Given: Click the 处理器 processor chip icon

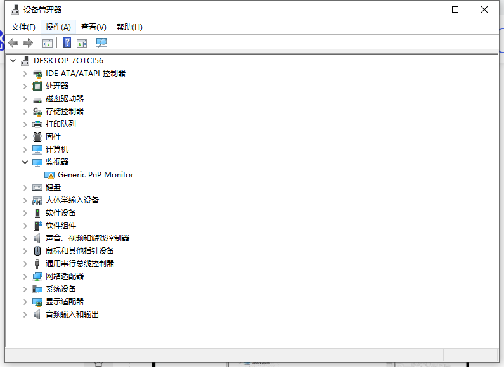Looking at the screenshot, I should tap(37, 86).
